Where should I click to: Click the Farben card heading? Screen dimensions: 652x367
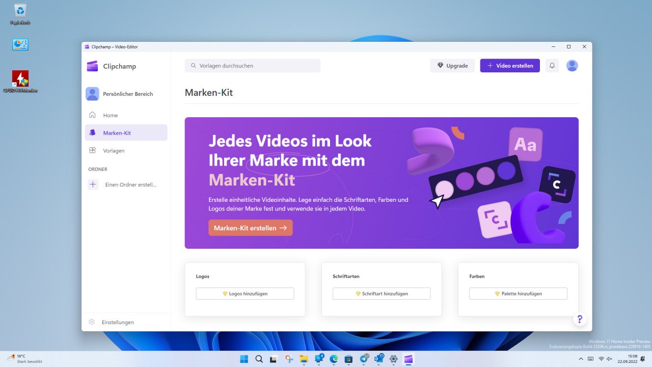(x=477, y=276)
